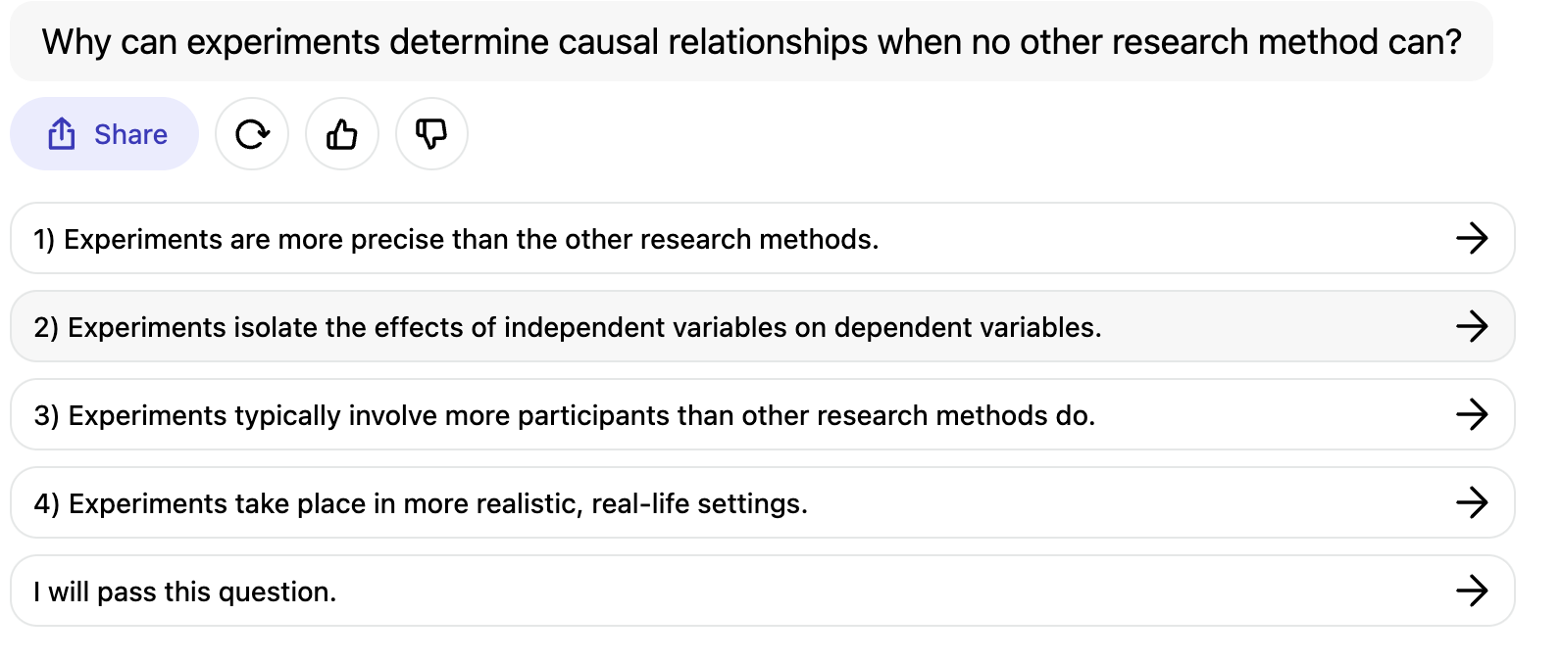The width and height of the screenshot is (1561, 662).
Task: Select answer 'Experiments are more precise than the other research methods'
Action: click(471, 239)
